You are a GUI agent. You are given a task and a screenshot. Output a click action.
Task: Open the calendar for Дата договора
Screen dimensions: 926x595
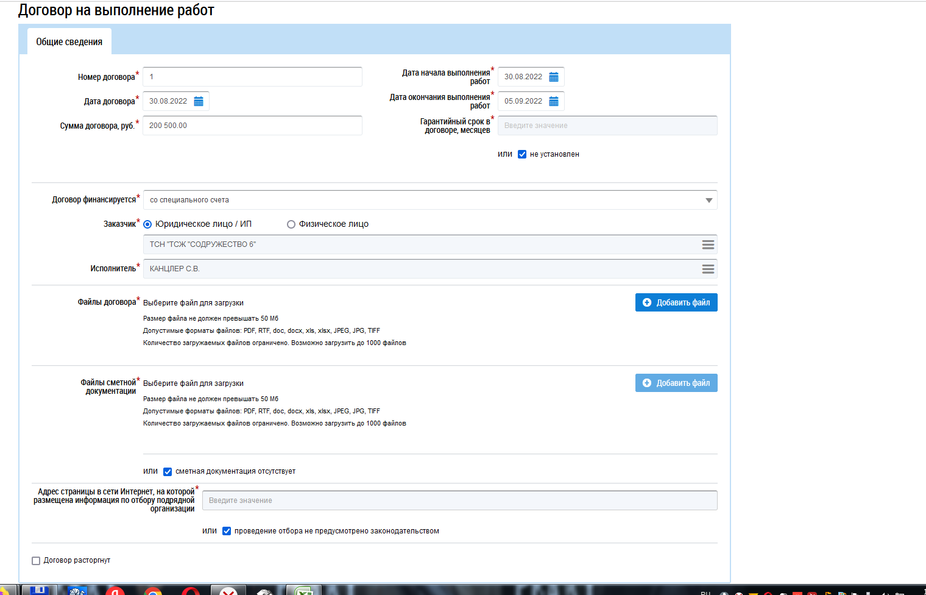tap(199, 101)
